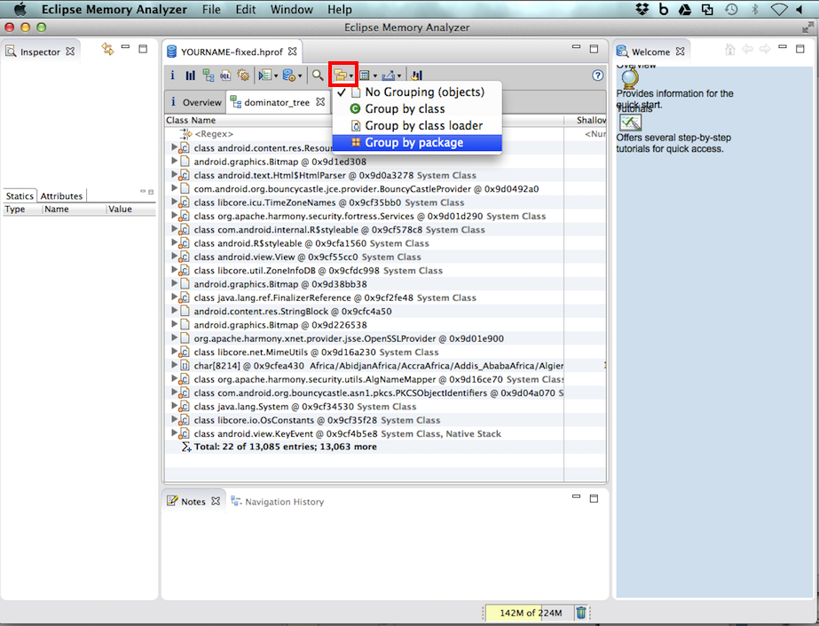
Task: Open the Thread Overview gears icon
Action: (243, 75)
